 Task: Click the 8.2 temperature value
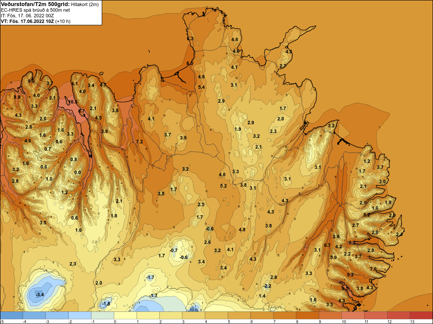tap(367, 214)
